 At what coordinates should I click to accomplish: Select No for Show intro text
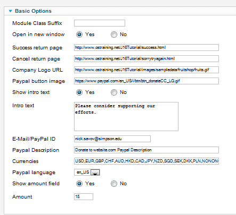coord(114,92)
